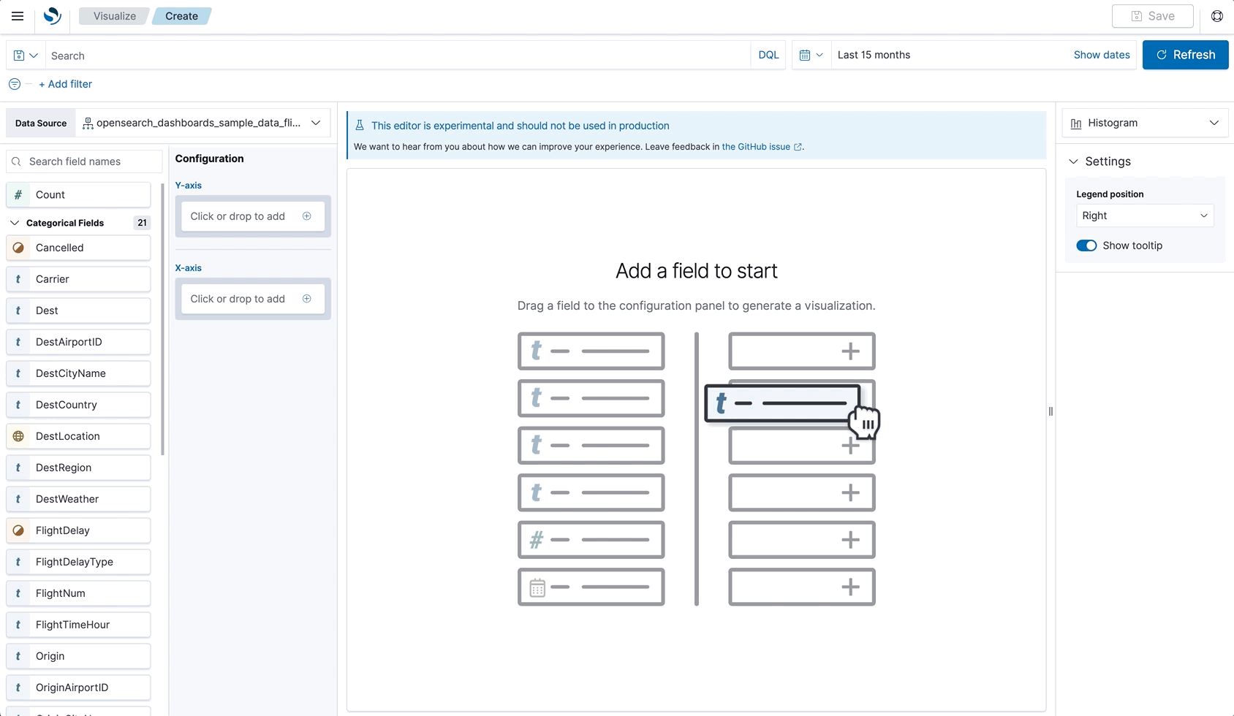Click + Add filter link
This screenshot has width=1234, height=716.
65,84
